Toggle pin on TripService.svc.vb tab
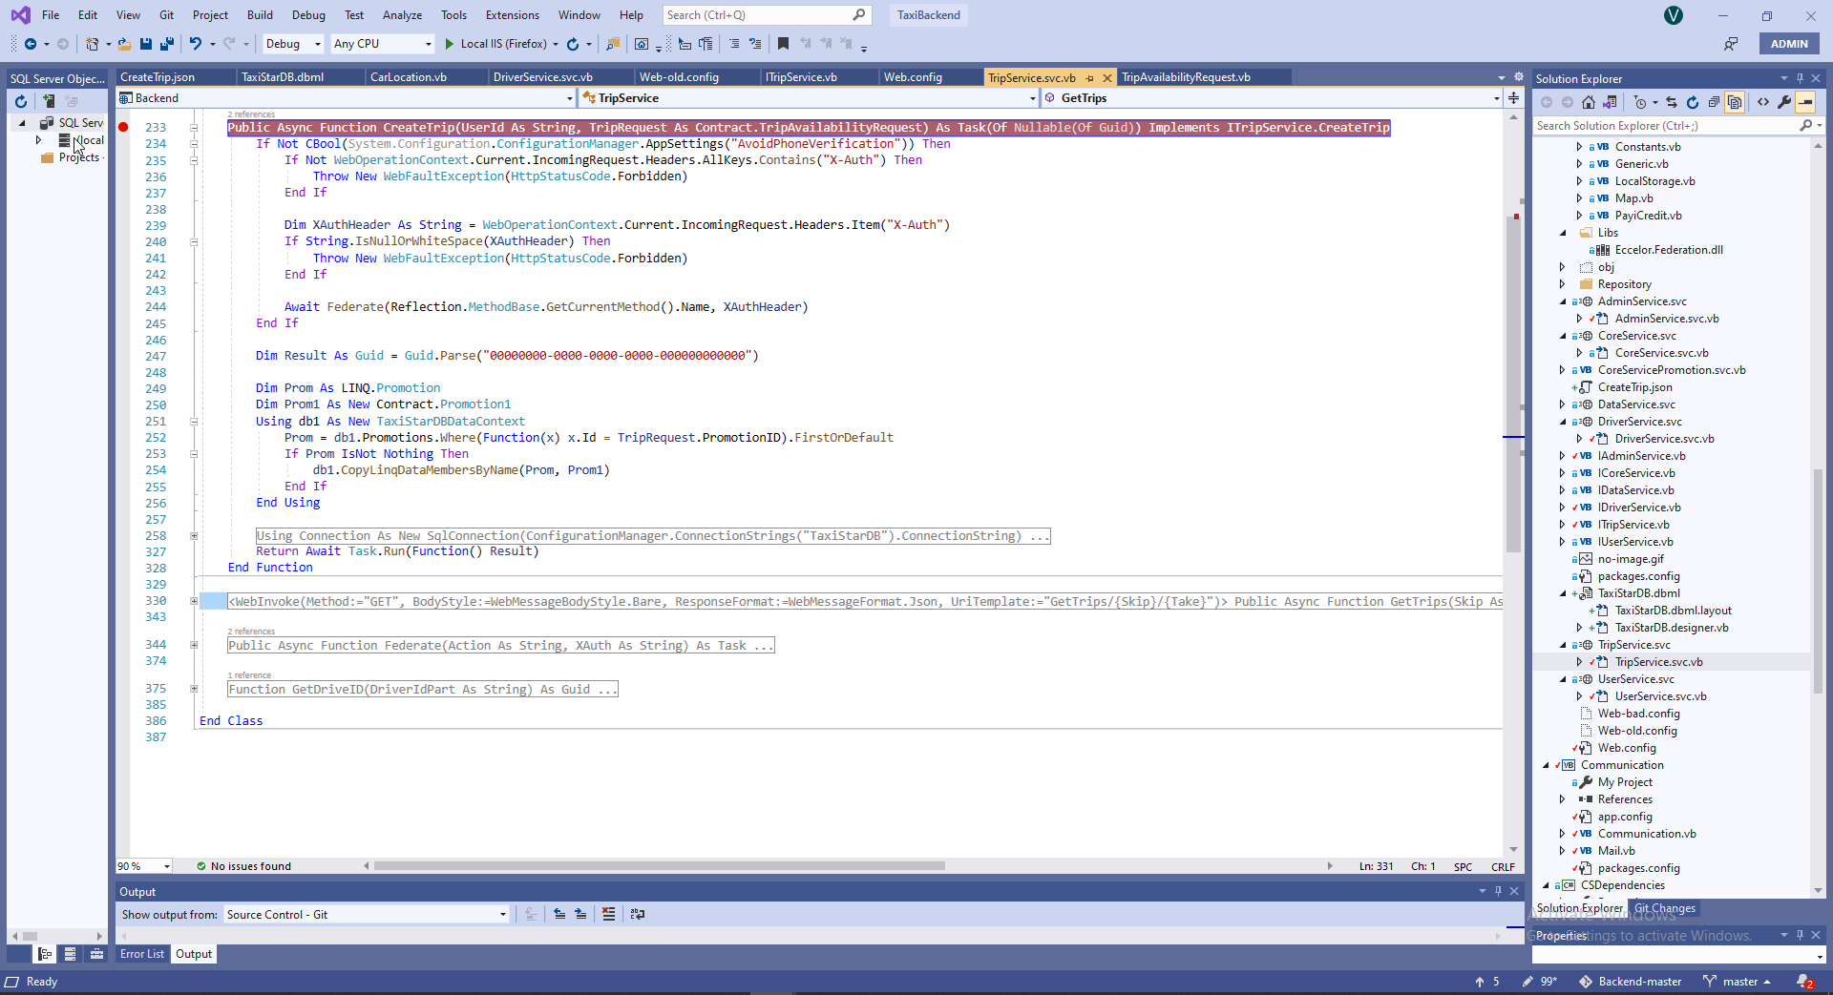The image size is (1833, 995). [x=1089, y=78]
